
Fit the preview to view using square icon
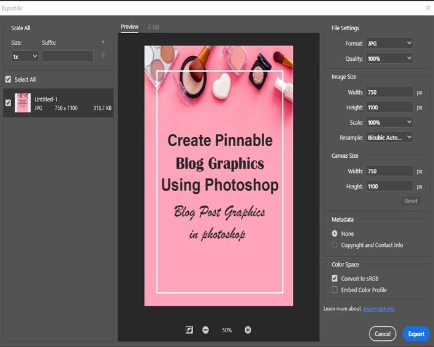(189, 330)
